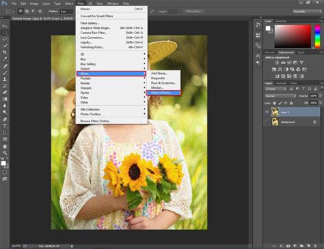Open the Essentials workspace dropdown
This screenshot has height=249, width=324.
coord(307,12)
